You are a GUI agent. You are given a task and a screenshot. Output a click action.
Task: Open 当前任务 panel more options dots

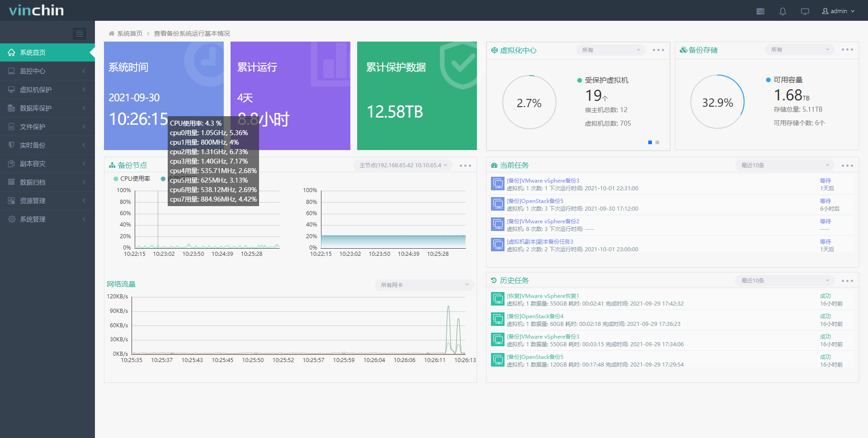[x=847, y=165]
